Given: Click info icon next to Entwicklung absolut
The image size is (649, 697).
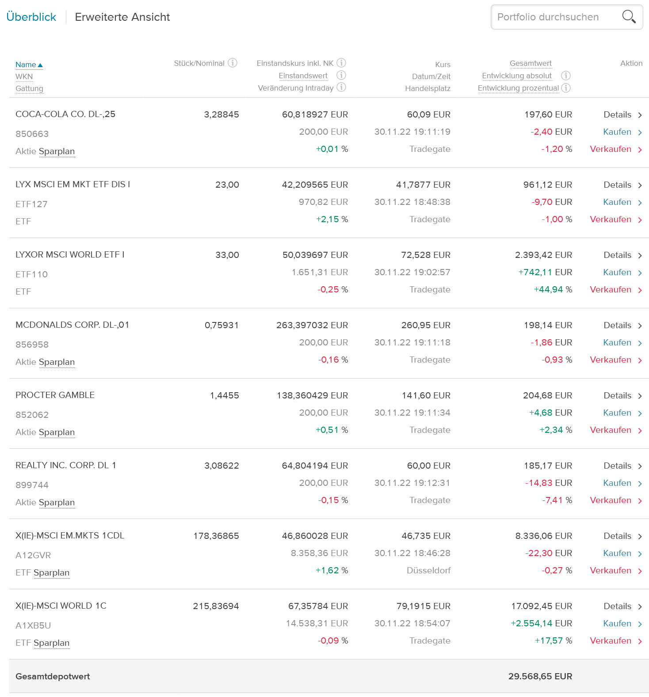Looking at the screenshot, I should pos(566,76).
